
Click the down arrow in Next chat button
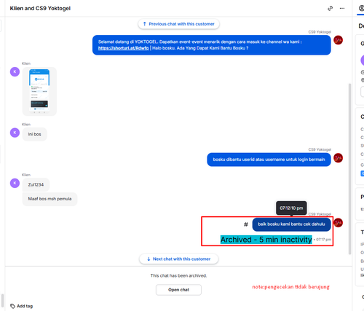click(149, 259)
